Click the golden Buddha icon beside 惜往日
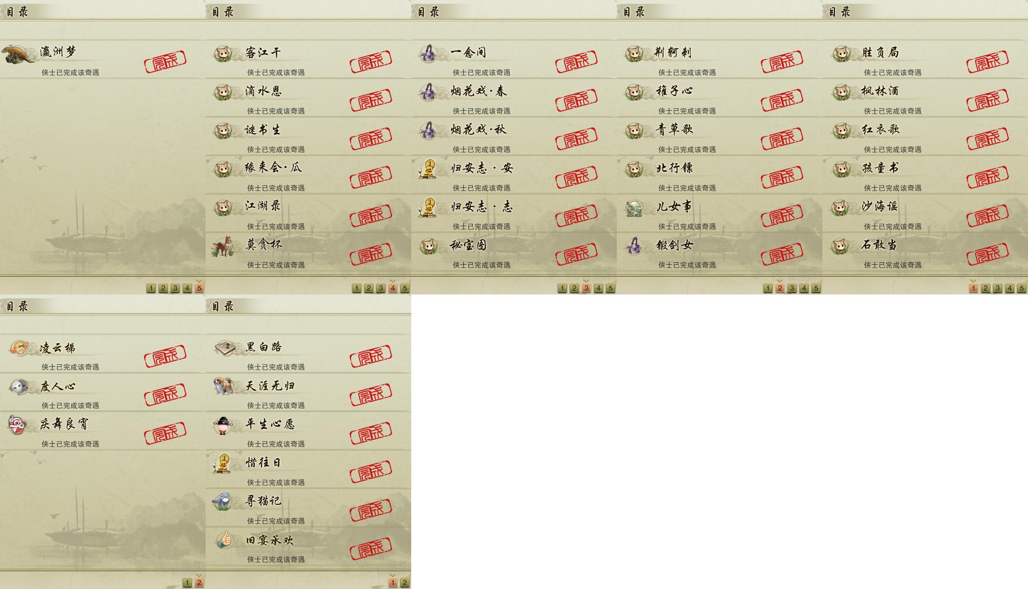 pyautogui.click(x=222, y=463)
